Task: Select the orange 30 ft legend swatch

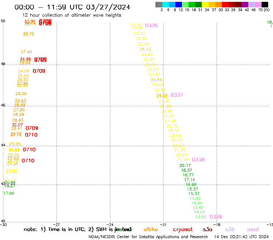Action: pos(218,4)
